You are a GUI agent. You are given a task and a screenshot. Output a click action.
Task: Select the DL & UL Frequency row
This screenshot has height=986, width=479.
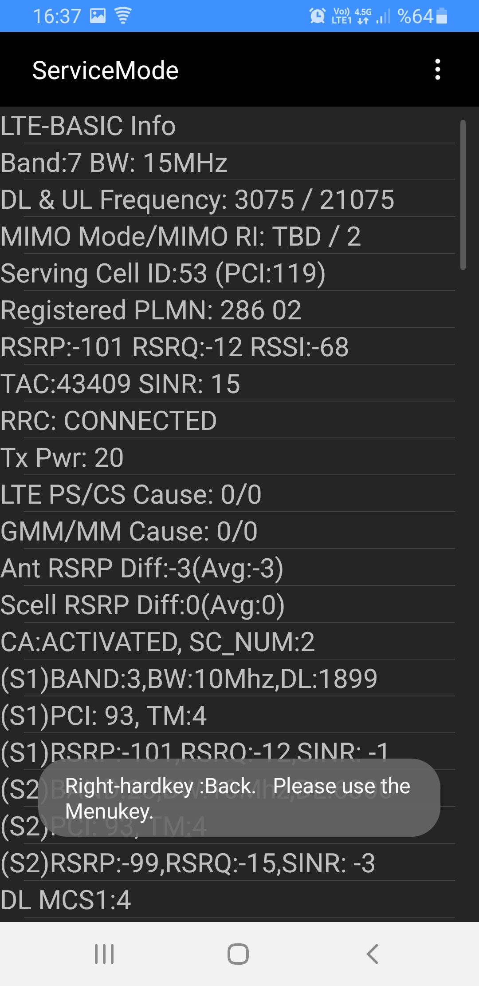[x=228, y=199]
